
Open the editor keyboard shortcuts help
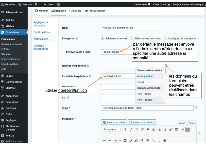coord(165,140)
